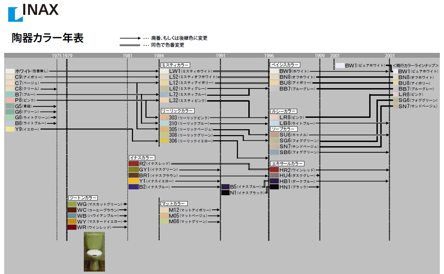Click the ソープカラー group heading
The height and width of the screenshot is (274, 444).
[283, 129]
